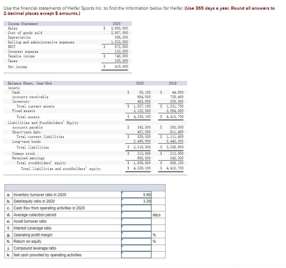Select the Debt/equity ratio answer box
The width and height of the screenshot is (286, 268).
point(136,201)
